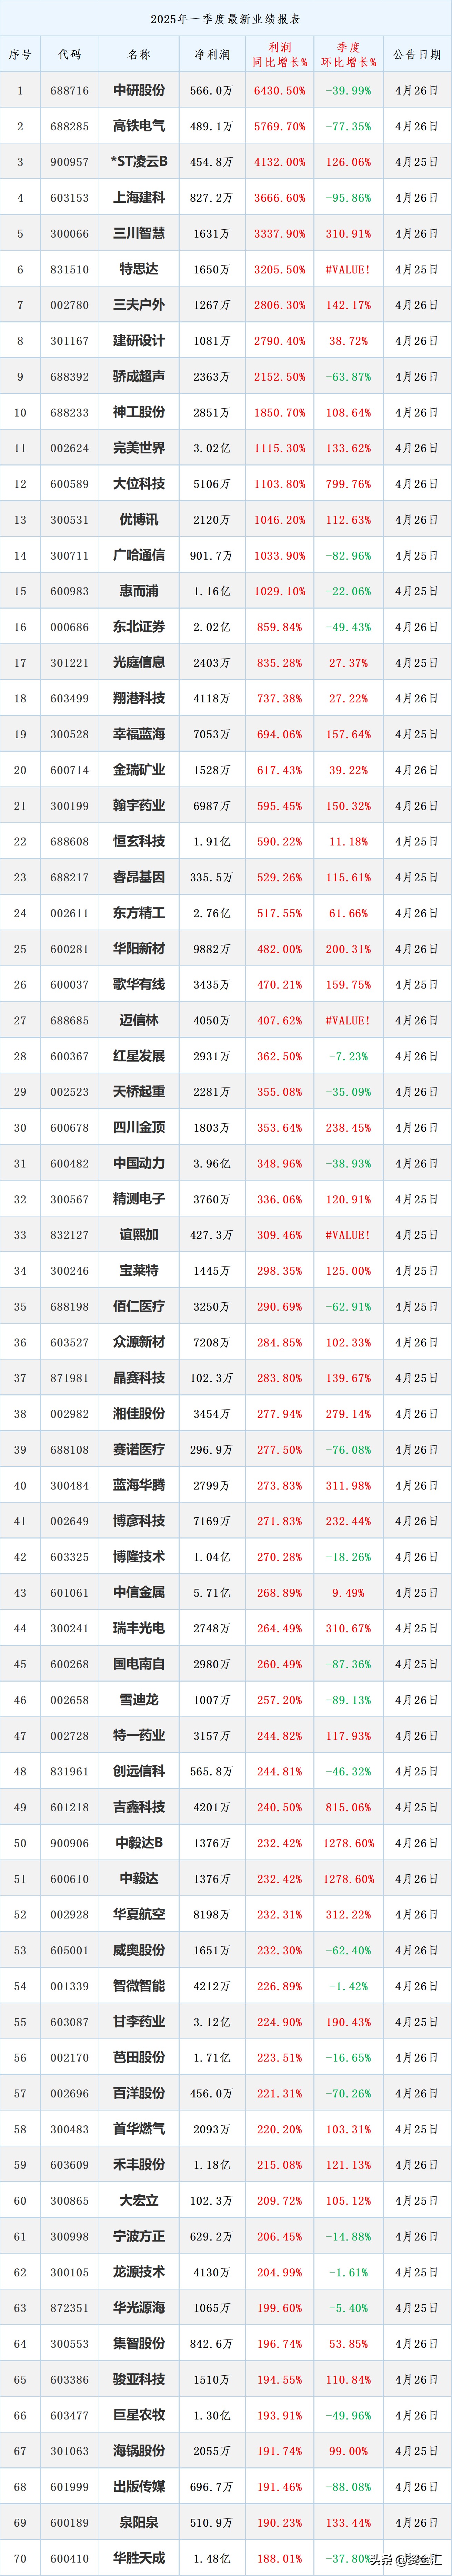Select stock code 688285

tap(70, 126)
